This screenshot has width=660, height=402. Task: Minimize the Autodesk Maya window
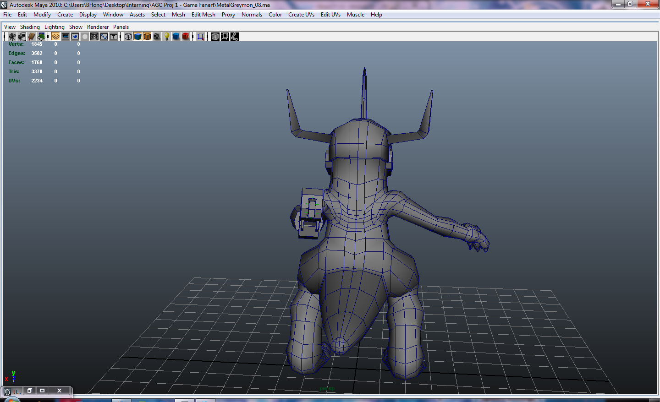point(618,4)
